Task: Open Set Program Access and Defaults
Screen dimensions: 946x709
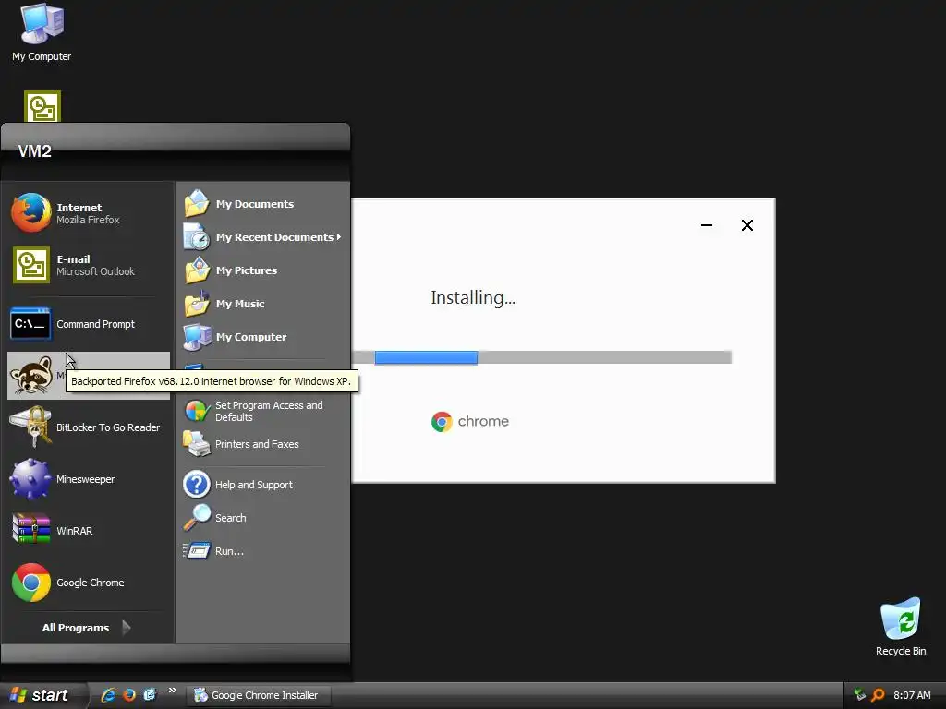Action: click(262, 411)
